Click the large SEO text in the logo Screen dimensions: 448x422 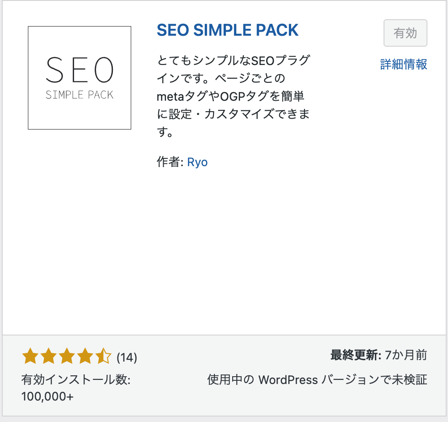[80, 70]
